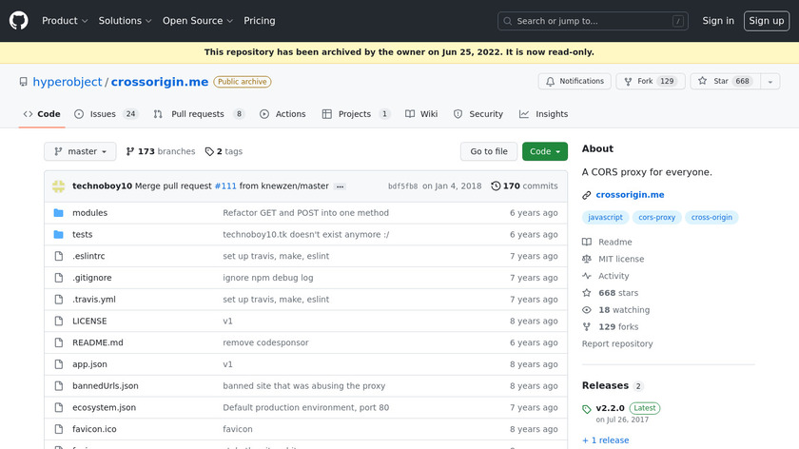Click the scale icon beside MIT license
This screenshot has width=799, height=449.
pyautogui.click(x=587, y=259)
